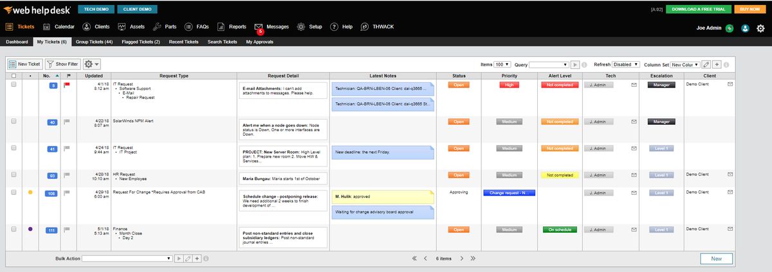
Task: Expand the gear options dropdown in toolbar
Action: [x=92, y=64]
